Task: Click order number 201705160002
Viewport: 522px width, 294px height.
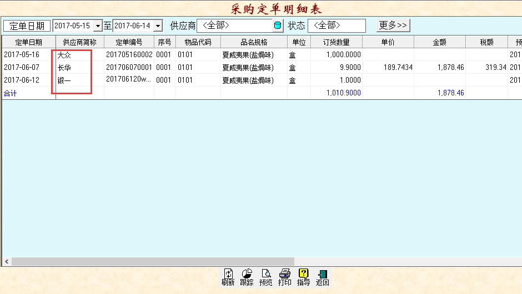Action: (129, 54)
